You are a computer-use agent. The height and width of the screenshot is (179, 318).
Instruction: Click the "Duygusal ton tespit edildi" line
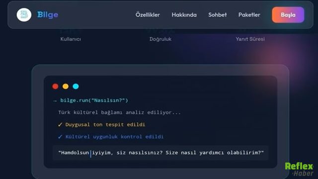tap(105, 125)
